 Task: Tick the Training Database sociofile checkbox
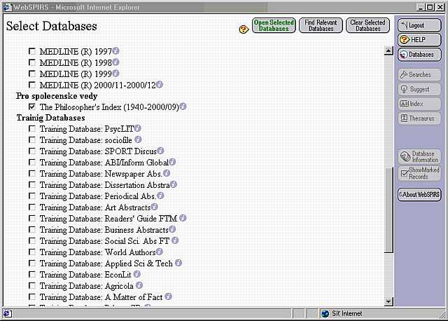tap(32, 139)
